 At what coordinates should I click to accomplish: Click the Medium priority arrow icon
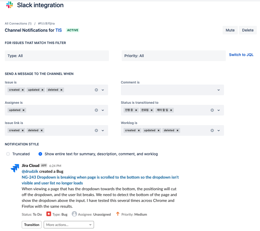click(x=117, y=214)
